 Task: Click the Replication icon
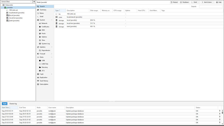pyautogui.click(x=38, y=77)
